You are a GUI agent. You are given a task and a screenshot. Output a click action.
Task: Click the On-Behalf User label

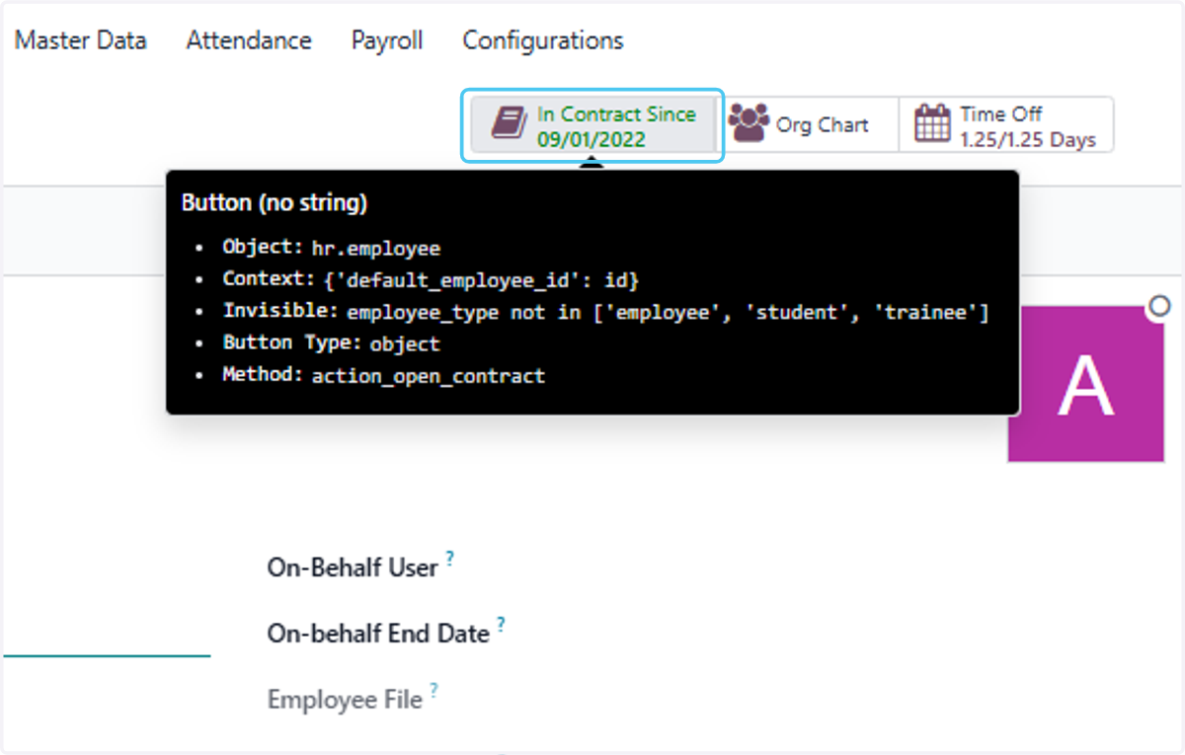tap(353, 567)
